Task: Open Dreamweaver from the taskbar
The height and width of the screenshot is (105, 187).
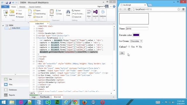Action: [57, 102]
